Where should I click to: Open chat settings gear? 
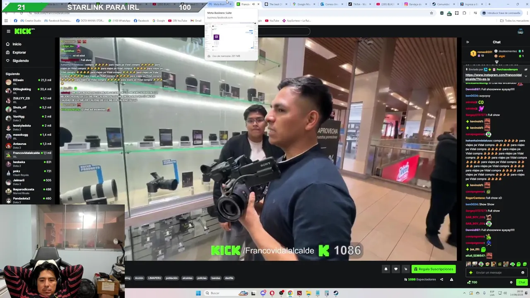(511, 282)
